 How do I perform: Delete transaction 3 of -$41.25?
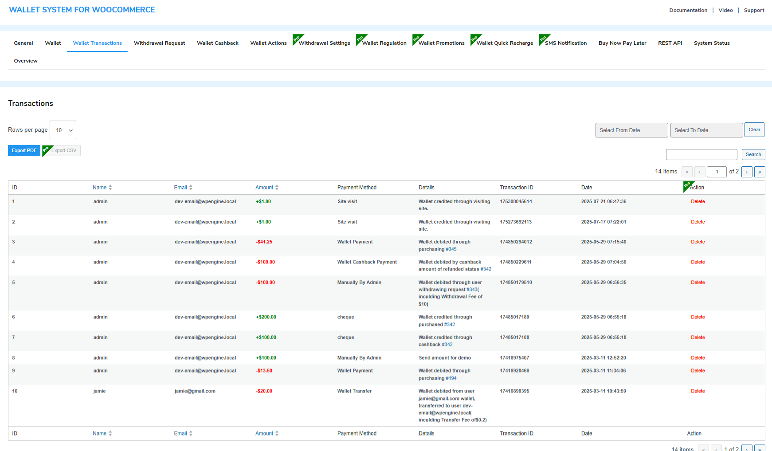click(698, 242)
